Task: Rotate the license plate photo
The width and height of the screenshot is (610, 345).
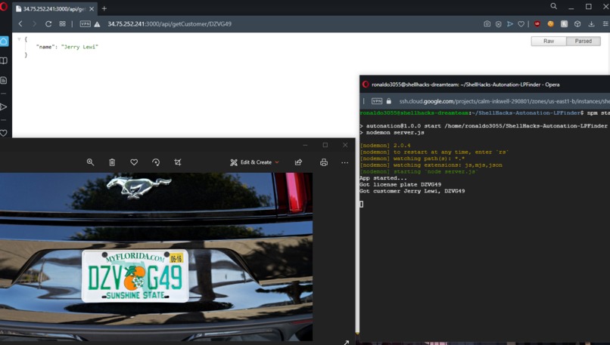Action: (x=156, y=162)
